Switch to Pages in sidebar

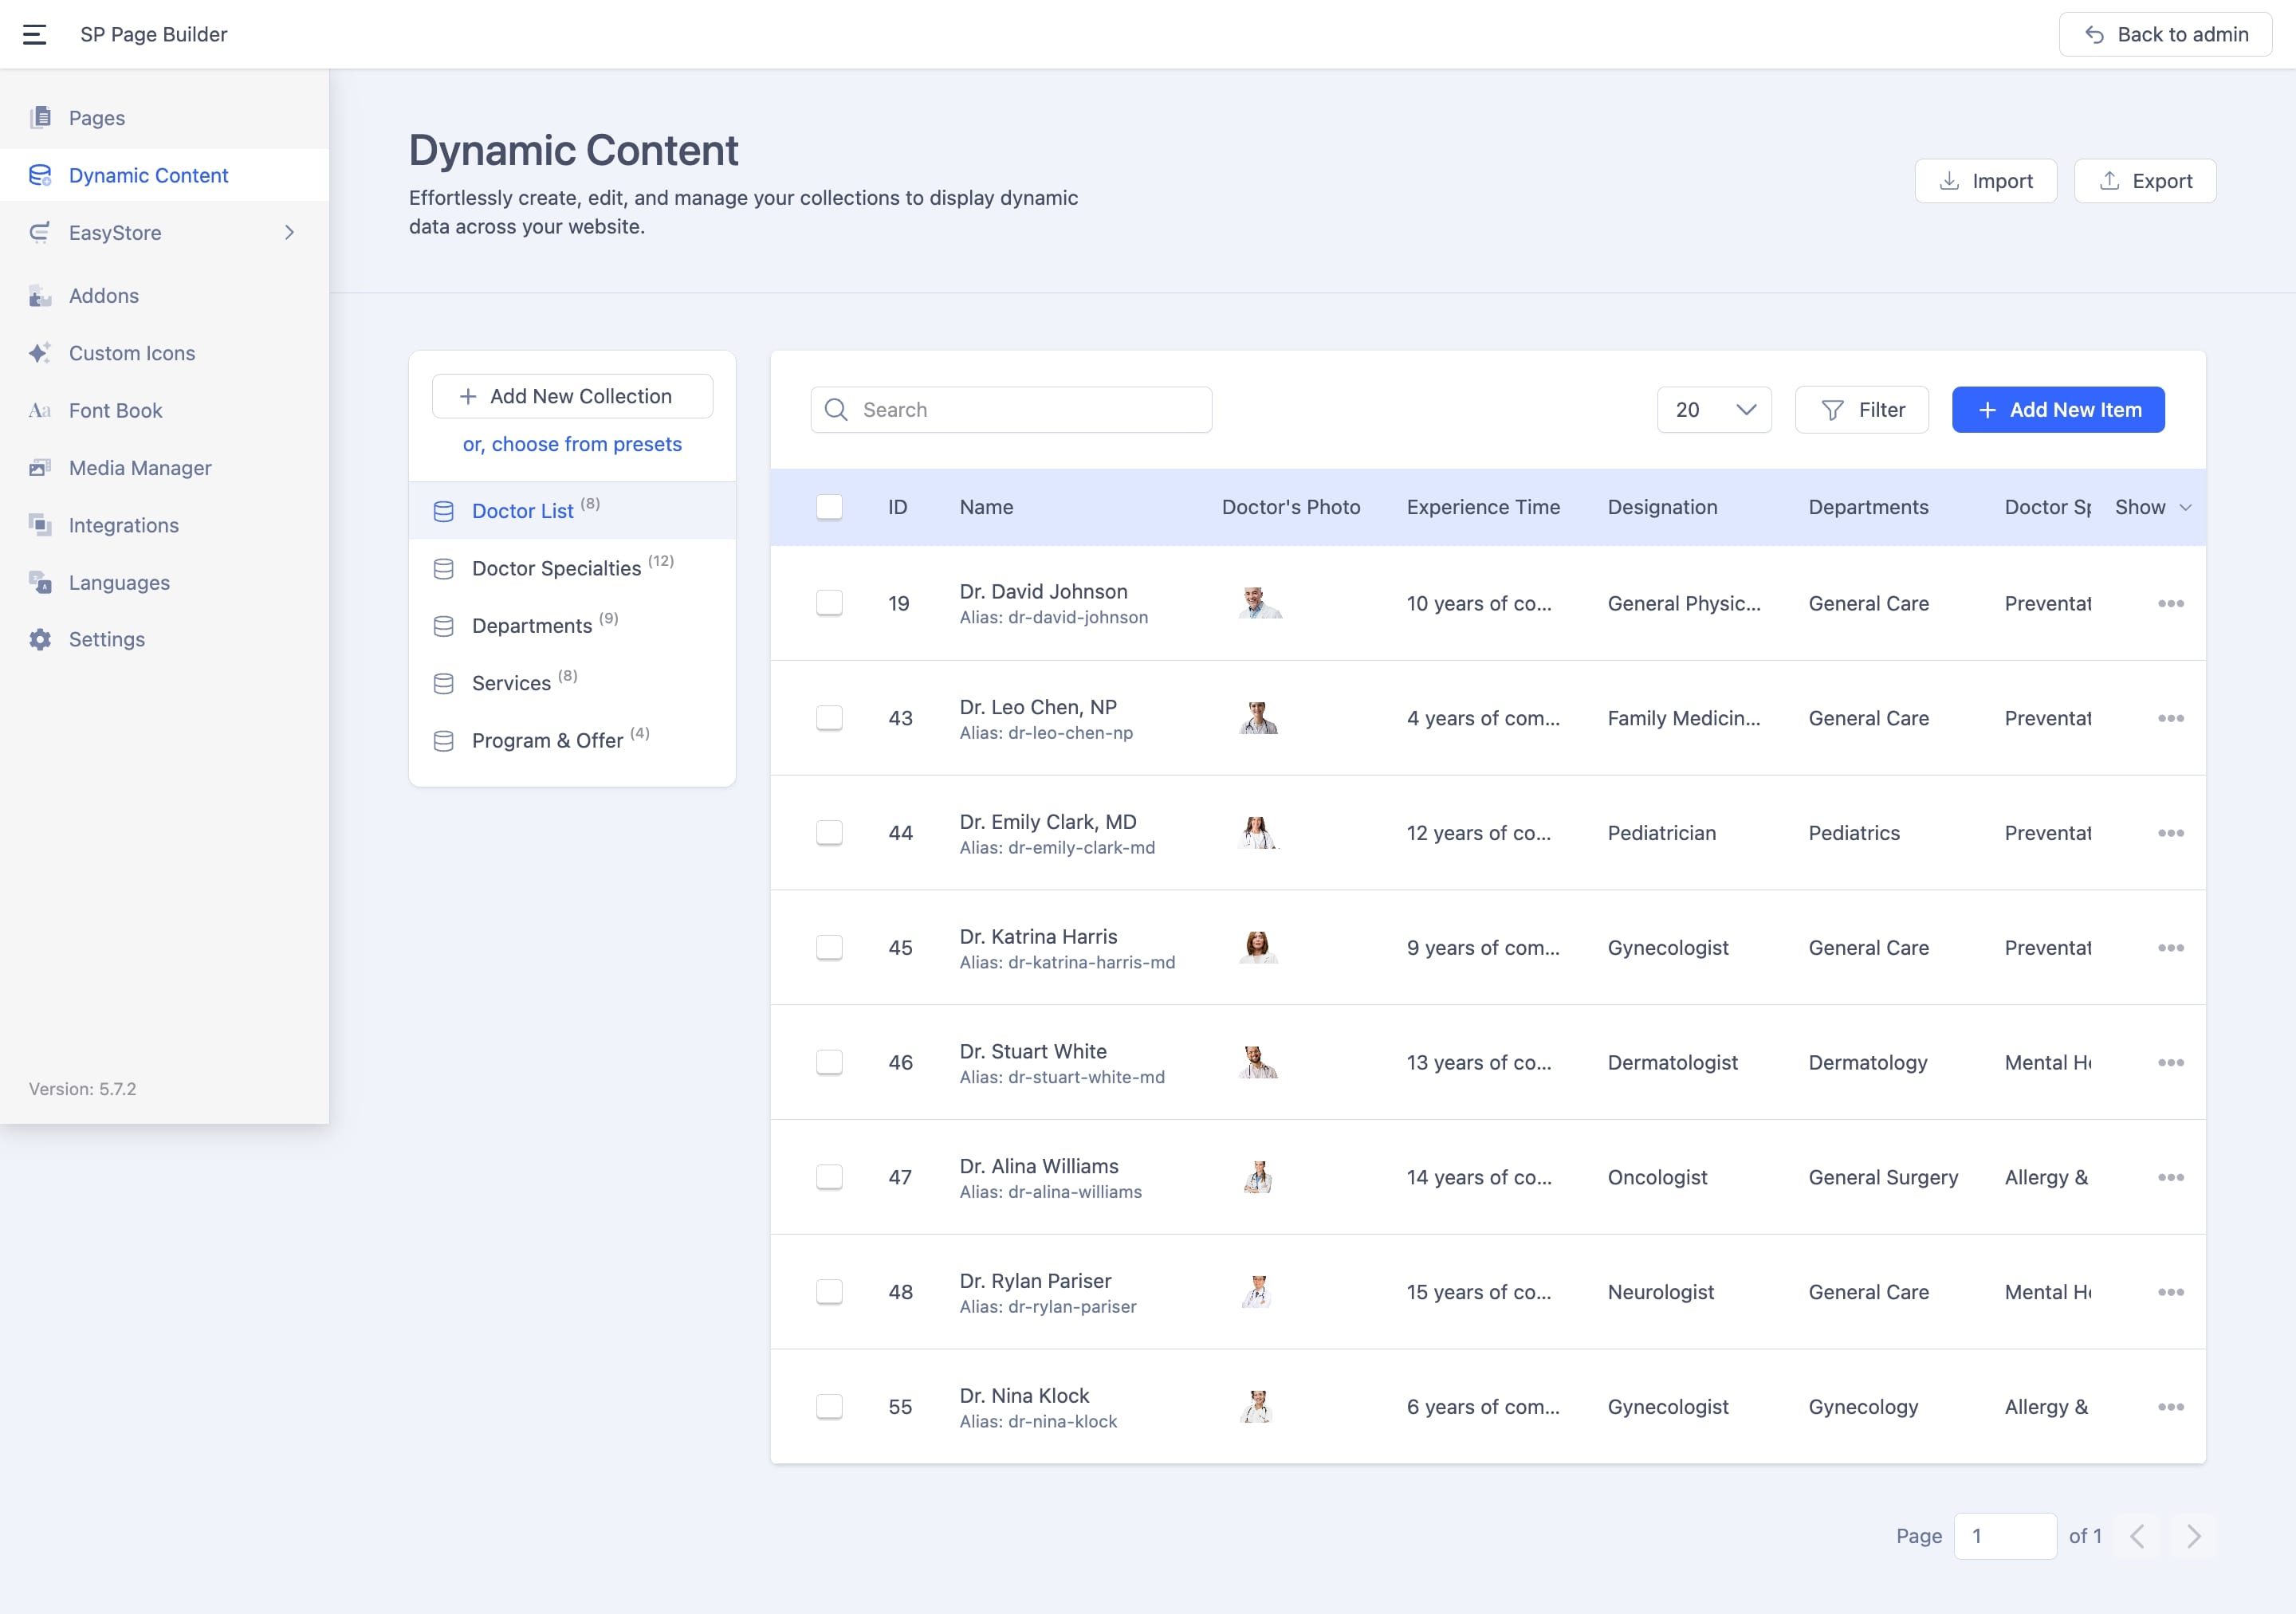(x=96, y=118)
